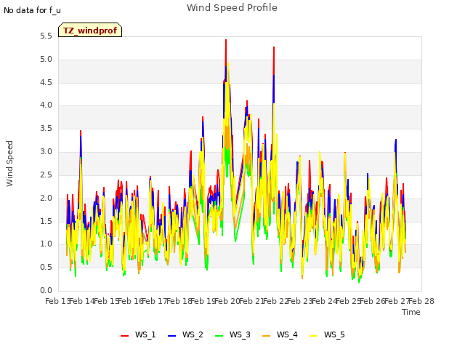Image resolution: width=465 pixels, height=349 pixels.
Task: Click the 'No data for f_u' message
Action: click(x=32, y=10)
